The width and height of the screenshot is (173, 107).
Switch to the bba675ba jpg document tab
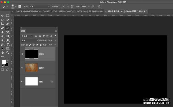[x=59, y=11]
